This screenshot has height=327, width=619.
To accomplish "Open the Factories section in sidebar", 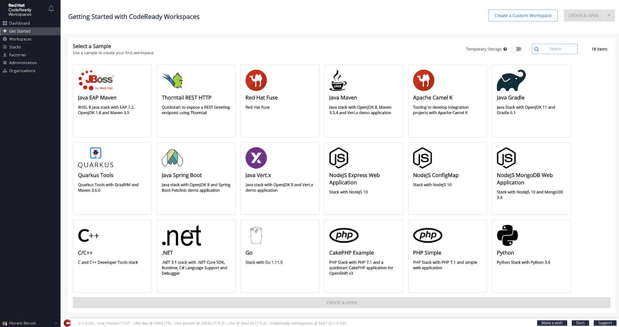I will (17, 55).
